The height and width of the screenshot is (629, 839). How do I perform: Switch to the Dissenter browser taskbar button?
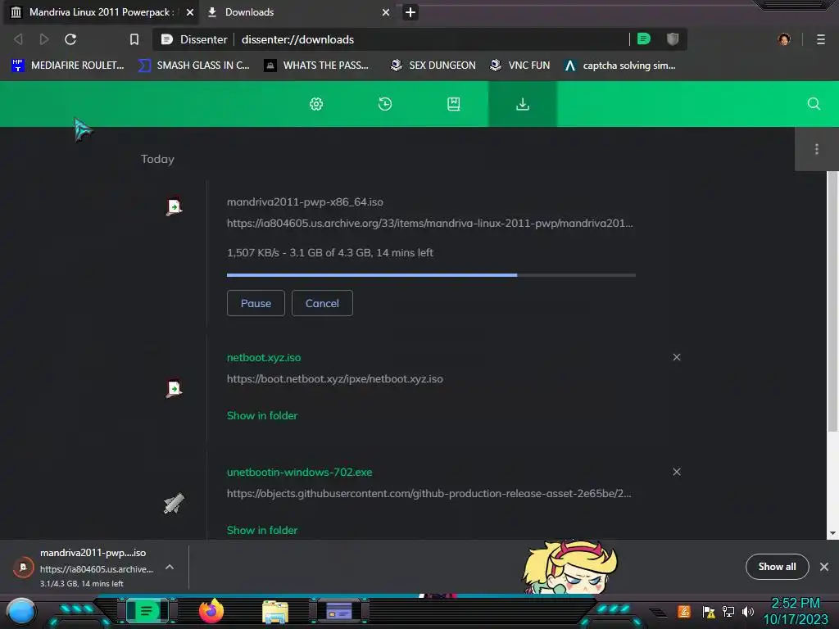click(x=147, y=611)
